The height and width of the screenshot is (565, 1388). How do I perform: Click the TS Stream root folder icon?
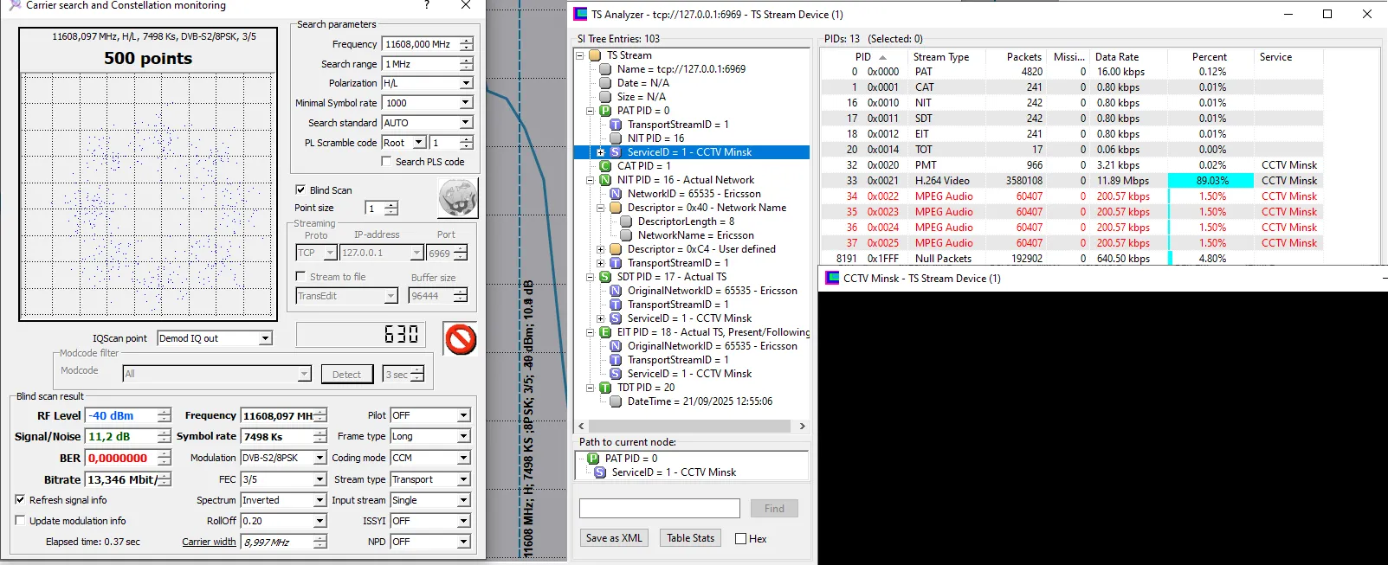click(x=595, y=55)
